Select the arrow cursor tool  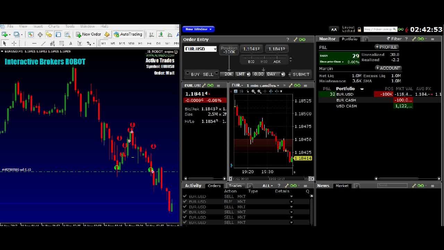tap(5, 43)
